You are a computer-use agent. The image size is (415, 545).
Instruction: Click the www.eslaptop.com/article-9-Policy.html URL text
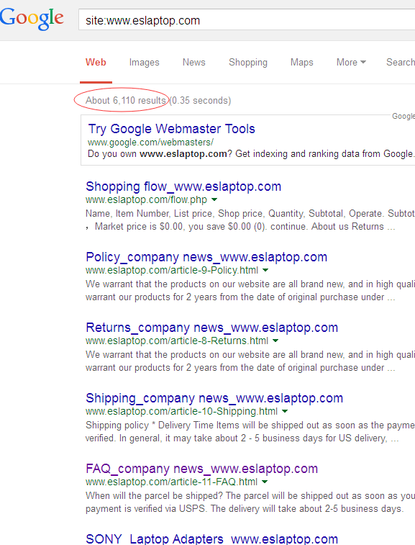click(172, 271)
